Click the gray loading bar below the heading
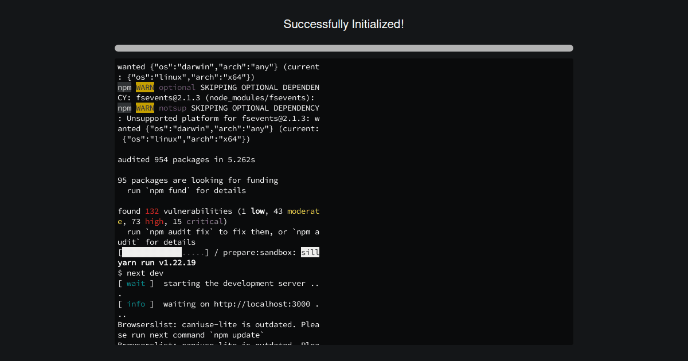 [x=343, y=48]
